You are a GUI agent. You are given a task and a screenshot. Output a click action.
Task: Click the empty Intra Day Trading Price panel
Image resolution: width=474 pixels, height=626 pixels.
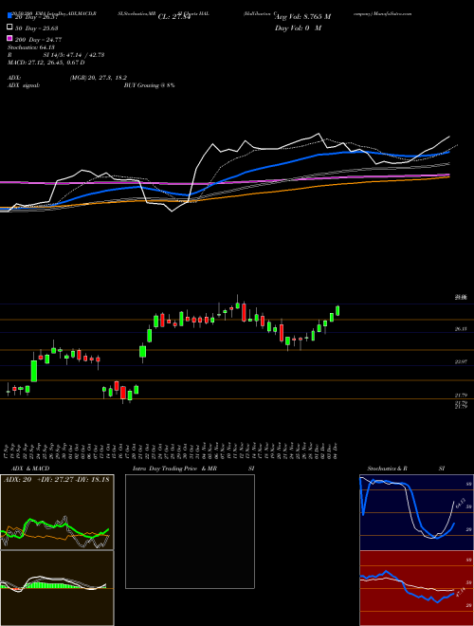190,531
